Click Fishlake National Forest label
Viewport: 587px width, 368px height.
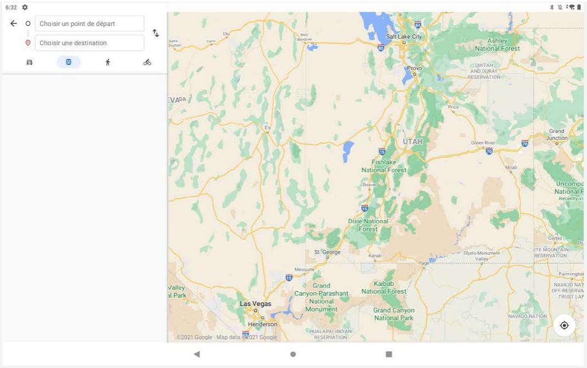[384, 166]
